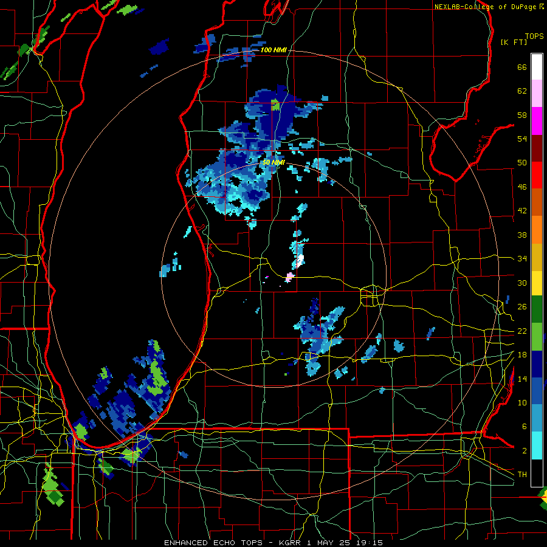The width and height of the screenshot is (547, 547).
Task: Select the 22 legend value
Action: point(522,331)
